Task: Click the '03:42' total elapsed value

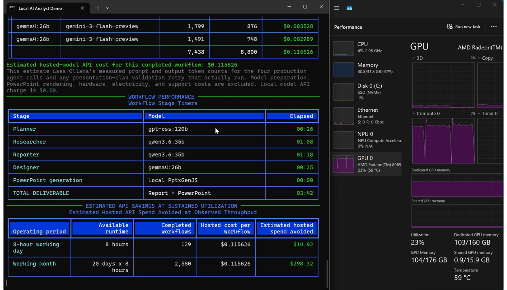Action: (x=305, y=193)
